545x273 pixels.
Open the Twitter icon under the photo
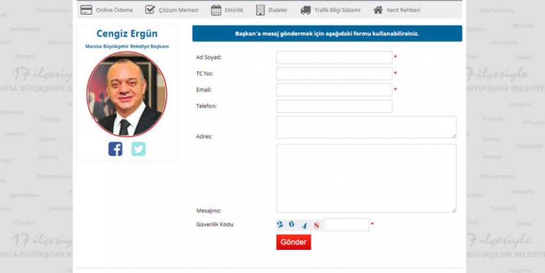click(138, 149)
